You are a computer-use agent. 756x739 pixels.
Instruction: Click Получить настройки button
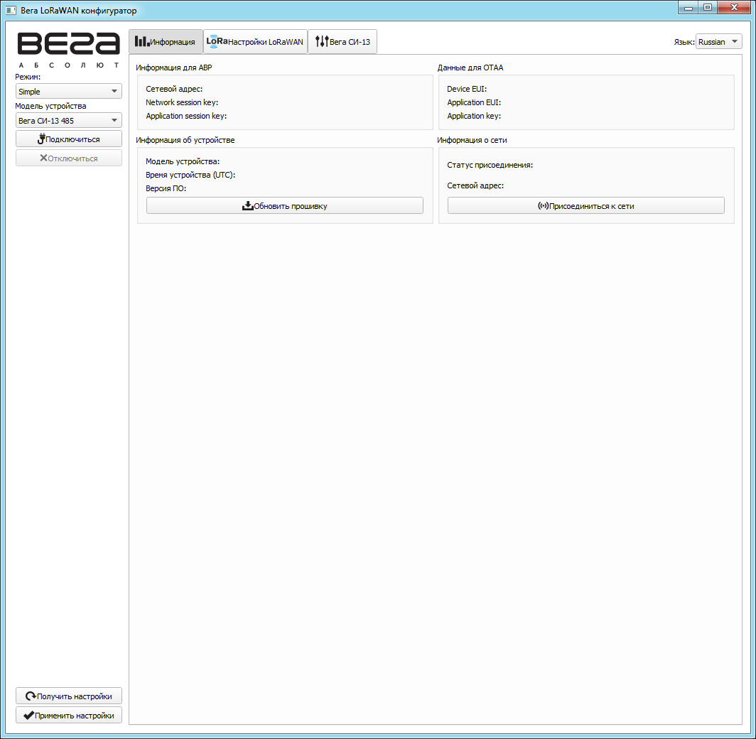click(68, 696)
